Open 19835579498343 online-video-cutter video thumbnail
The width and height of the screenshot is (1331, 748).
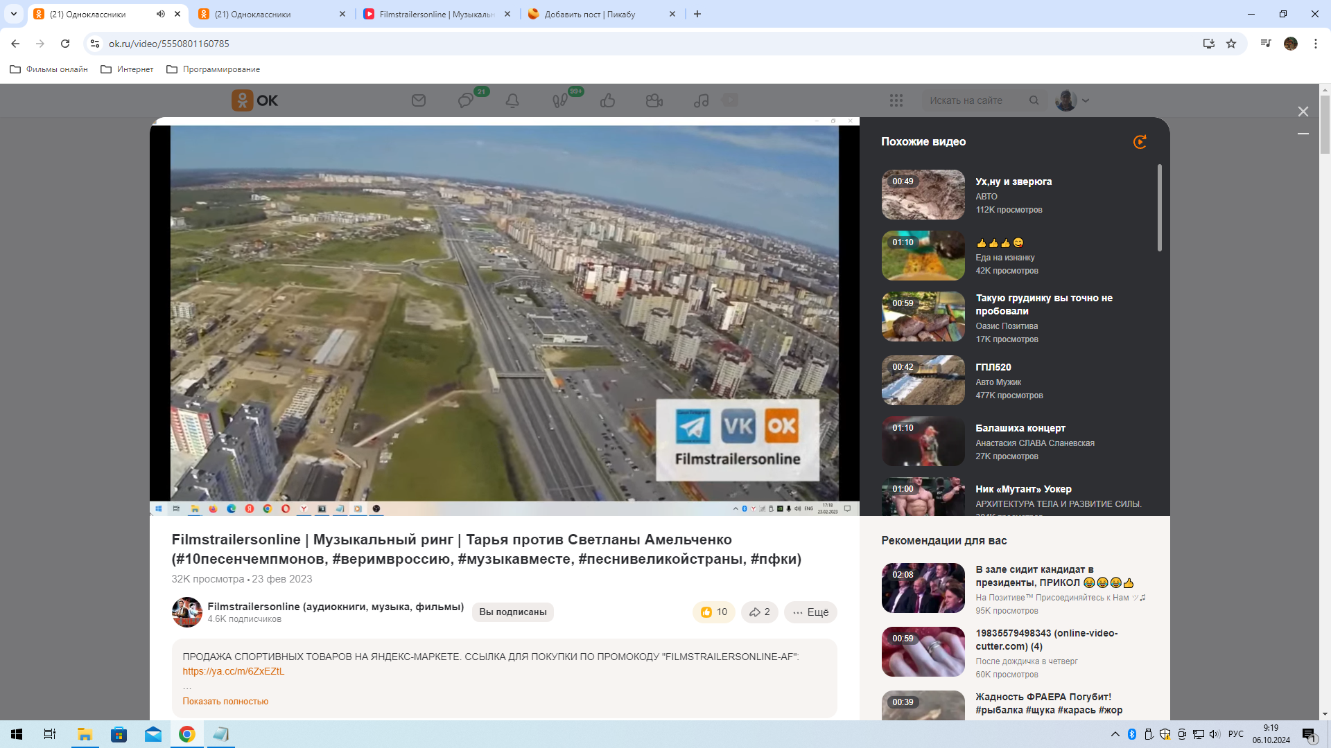(923, 652)
